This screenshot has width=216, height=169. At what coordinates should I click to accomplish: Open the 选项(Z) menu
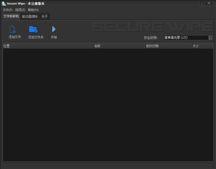20,10
